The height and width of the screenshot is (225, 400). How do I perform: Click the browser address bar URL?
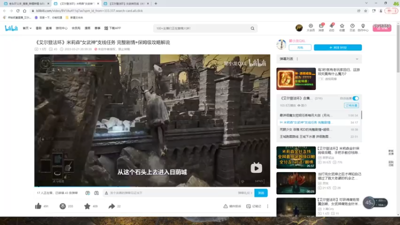pos(89,10)
